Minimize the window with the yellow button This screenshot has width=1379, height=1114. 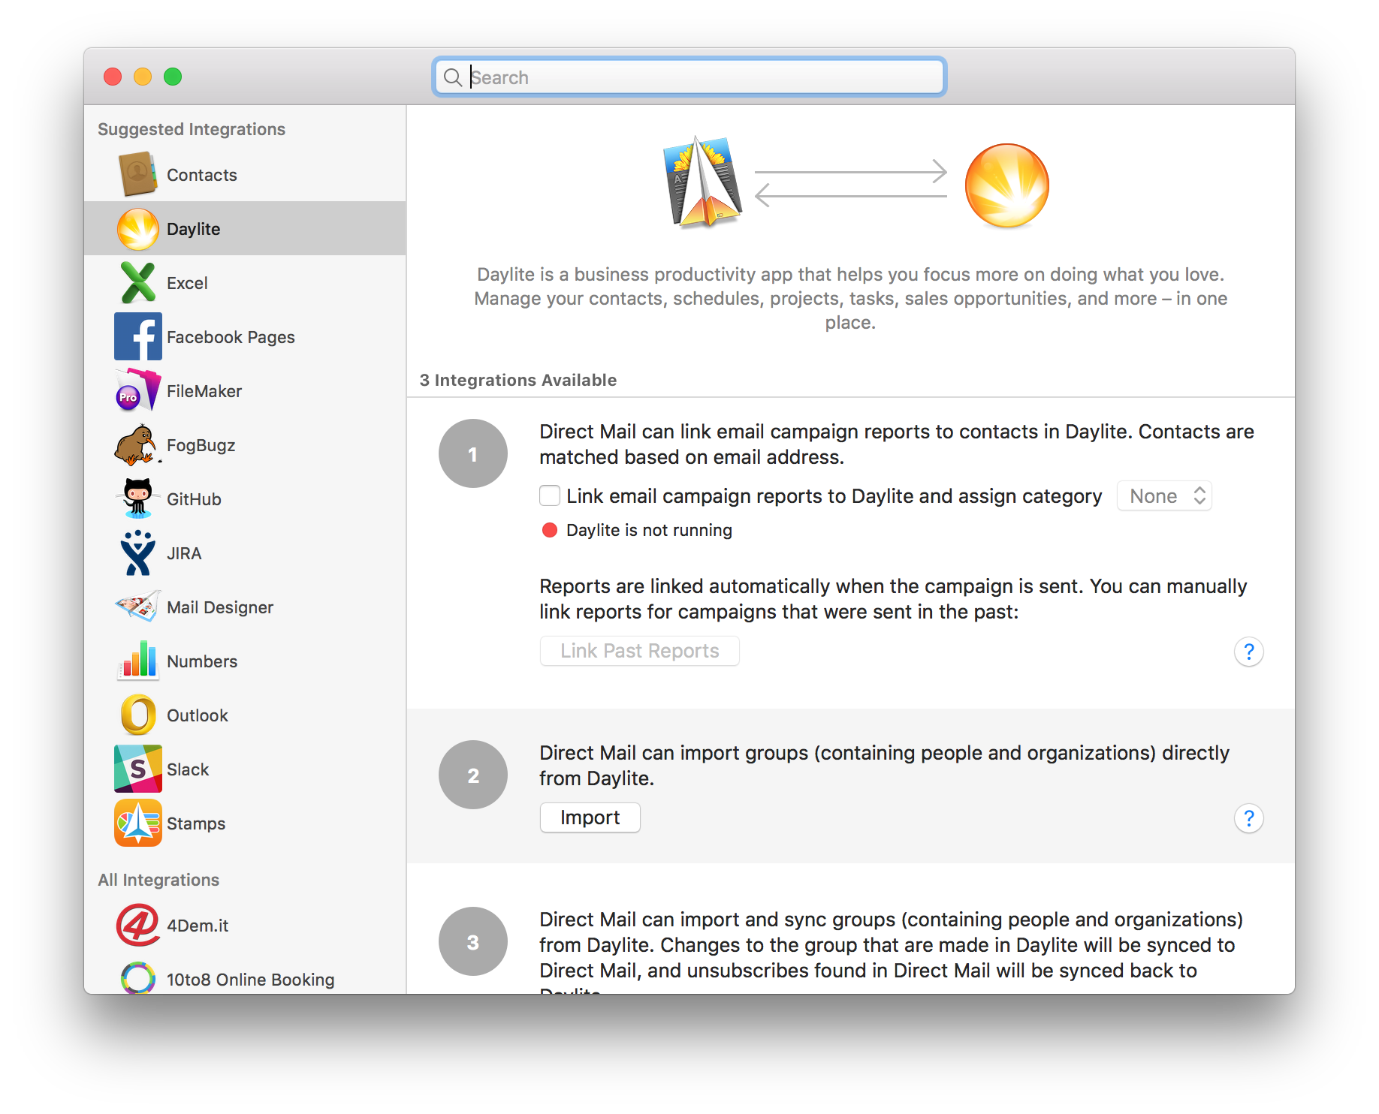143,77
